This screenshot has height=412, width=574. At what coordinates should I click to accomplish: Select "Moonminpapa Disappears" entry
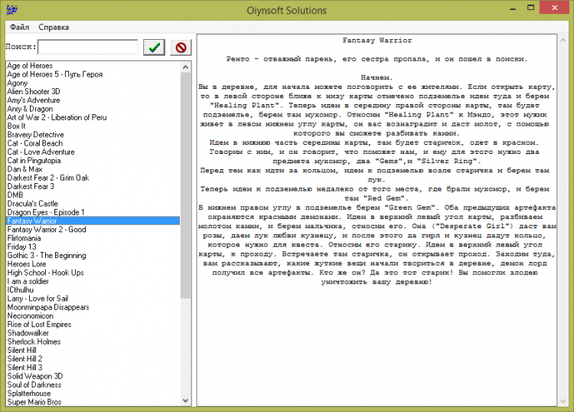tap(93, 307)
